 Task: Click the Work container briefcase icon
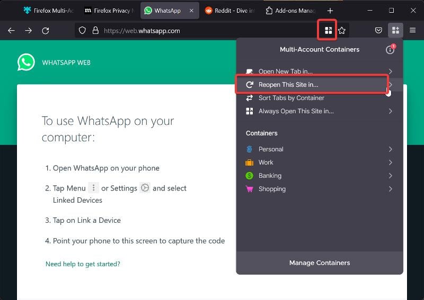[x=249, y=162]
